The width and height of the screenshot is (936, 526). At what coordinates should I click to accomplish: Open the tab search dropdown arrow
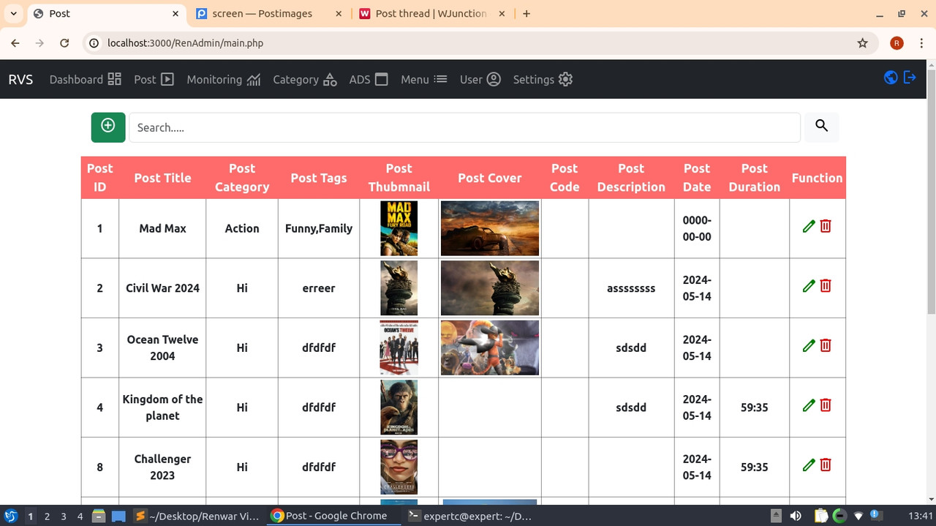tap(13, 14)
